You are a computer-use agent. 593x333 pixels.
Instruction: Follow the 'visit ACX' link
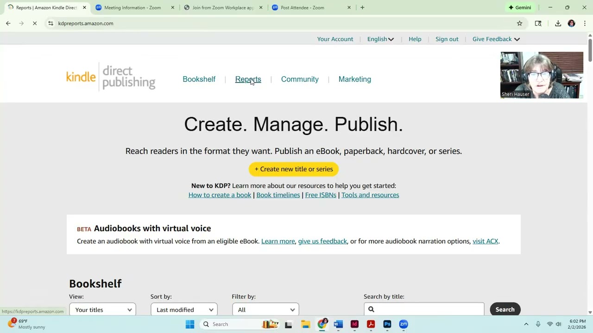tap(485, 241)
